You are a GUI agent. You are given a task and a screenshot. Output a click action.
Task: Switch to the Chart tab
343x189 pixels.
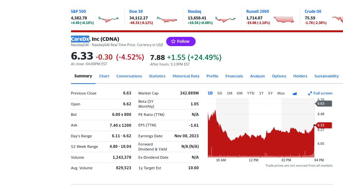104,76
